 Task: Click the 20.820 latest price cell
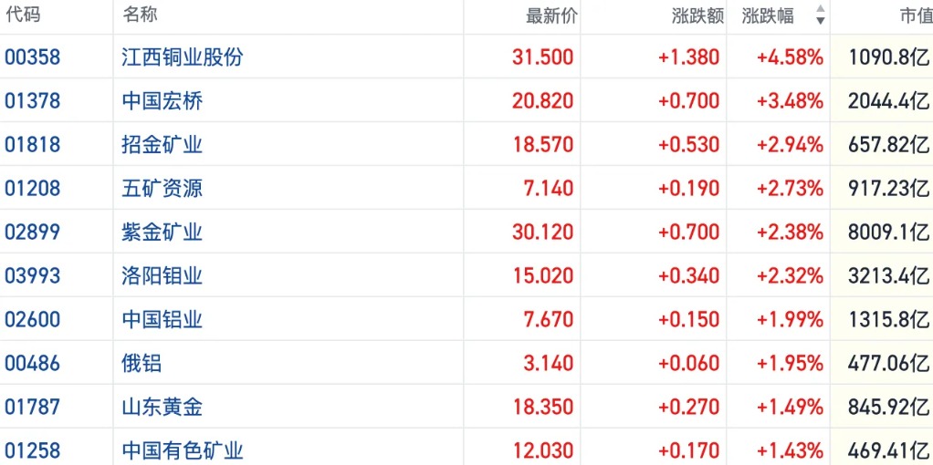click(542, 101)
